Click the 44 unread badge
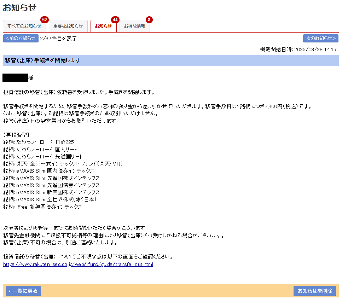 click(115, 20)
